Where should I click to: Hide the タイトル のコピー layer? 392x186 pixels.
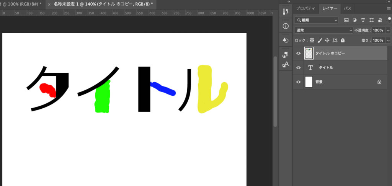click(299, 54)
